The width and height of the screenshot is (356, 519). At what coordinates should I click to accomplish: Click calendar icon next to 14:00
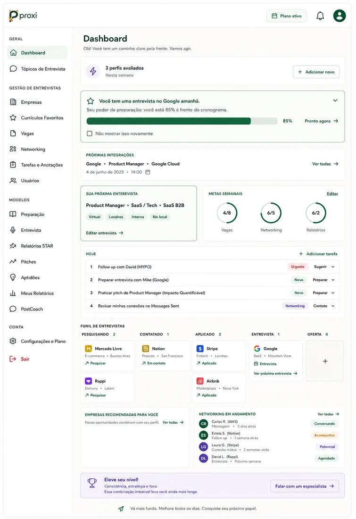148,172
